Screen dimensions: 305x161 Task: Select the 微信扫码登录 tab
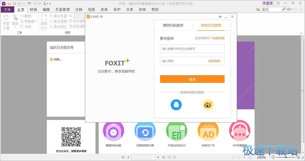coord(173,26)
